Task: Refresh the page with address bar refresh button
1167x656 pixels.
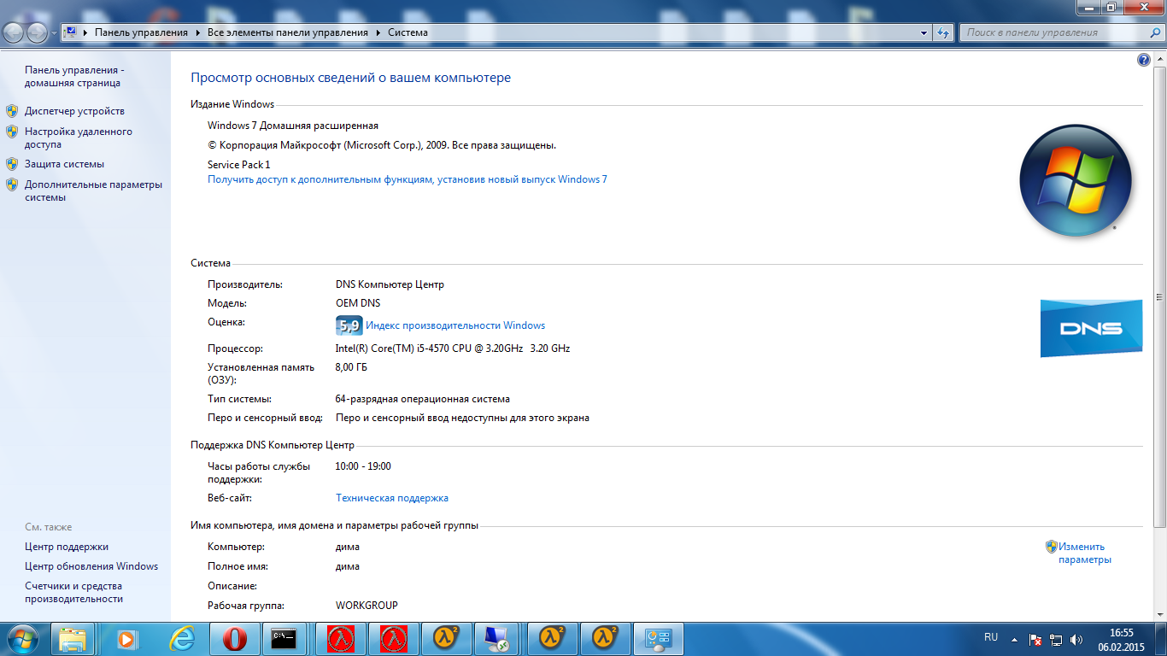Action: click(943, 32)
